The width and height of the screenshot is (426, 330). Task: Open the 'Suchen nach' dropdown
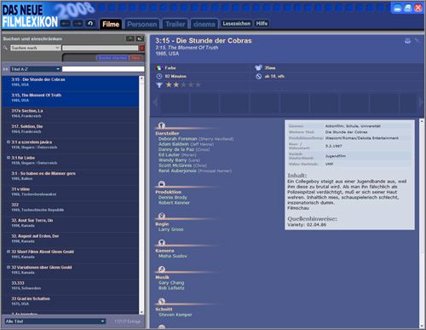point(36,48)
